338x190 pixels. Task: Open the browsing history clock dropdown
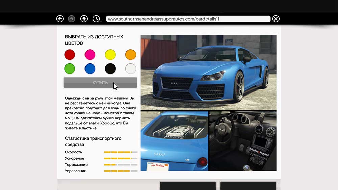click(x=97, y=19)
